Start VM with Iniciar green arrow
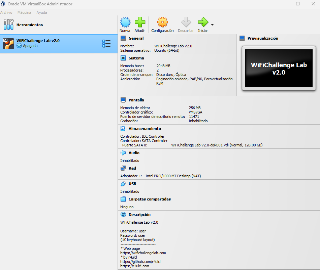320x270 pixels. (x=203, y=22)
